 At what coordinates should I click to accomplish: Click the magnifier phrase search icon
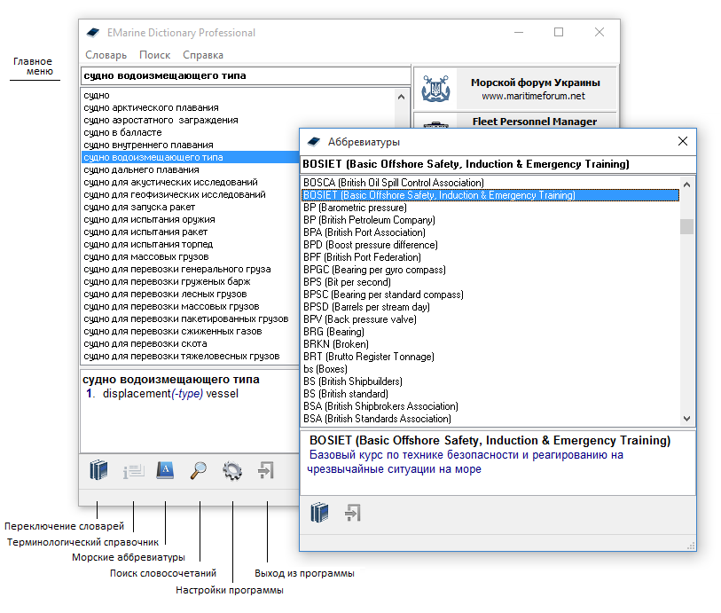coord(199,470)
